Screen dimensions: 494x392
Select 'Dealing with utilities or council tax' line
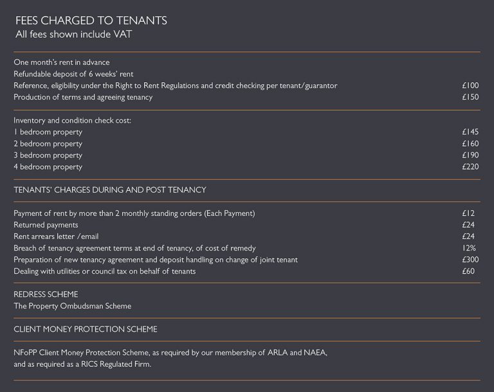[x=105, y=271]
